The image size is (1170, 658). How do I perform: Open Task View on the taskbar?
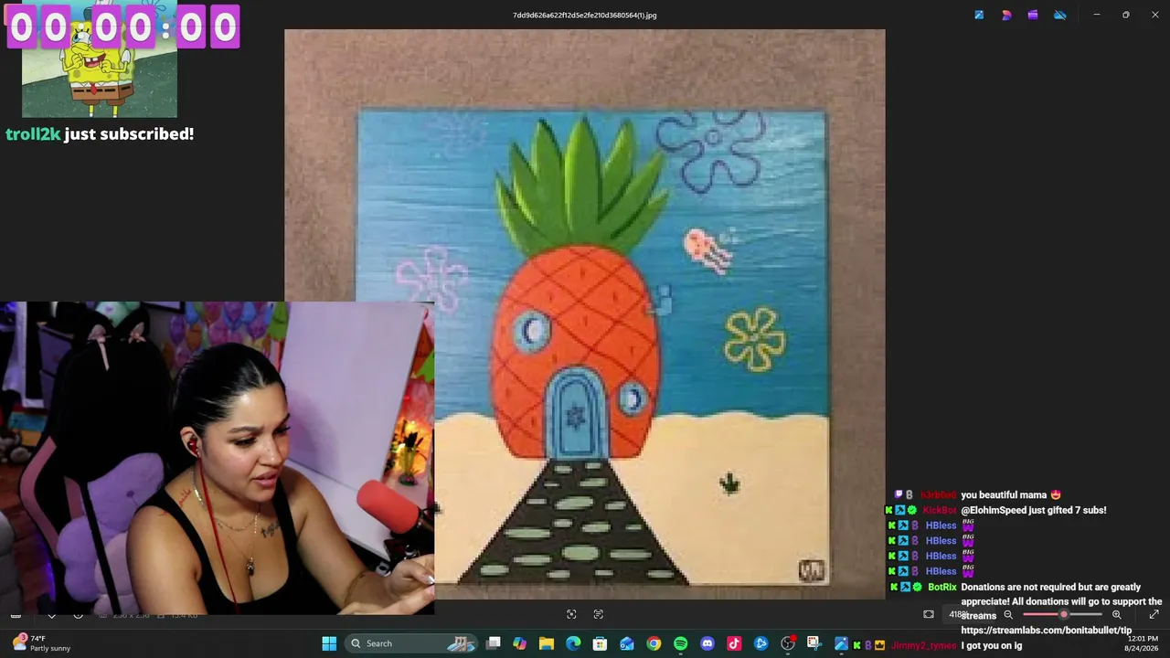pyautogui.click(x=494, y=643)
